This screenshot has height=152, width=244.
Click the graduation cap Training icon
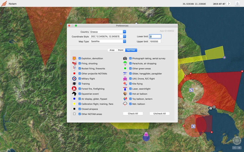click(x=74, y=84)
